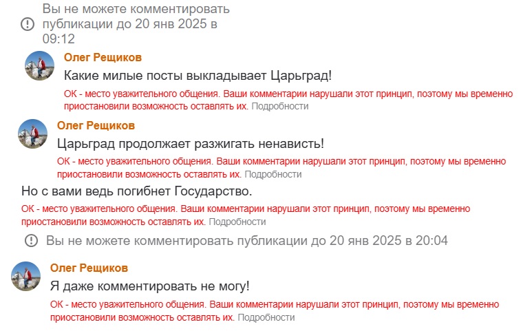
Task: Open Подробности link under 'Какие милые посты' comment
Action: coord(280,106)
